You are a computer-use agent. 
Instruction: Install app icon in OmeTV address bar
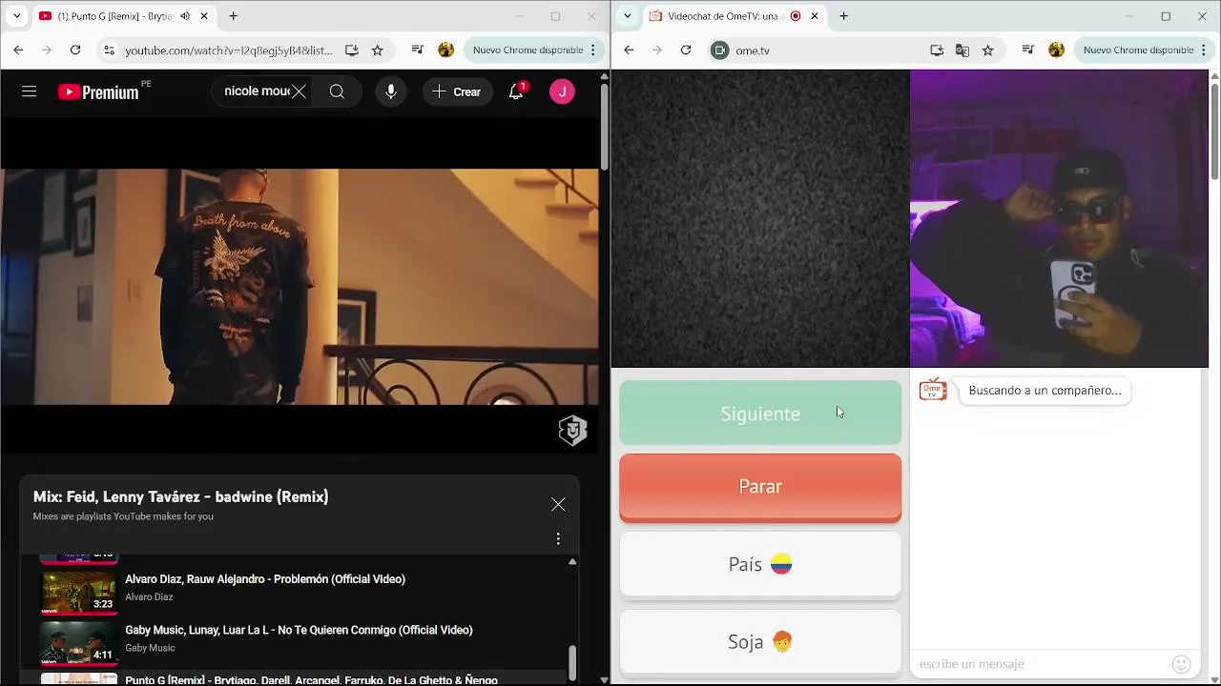click(x=937, y=50)
